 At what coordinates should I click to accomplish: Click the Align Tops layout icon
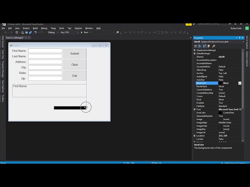(142, 32)
